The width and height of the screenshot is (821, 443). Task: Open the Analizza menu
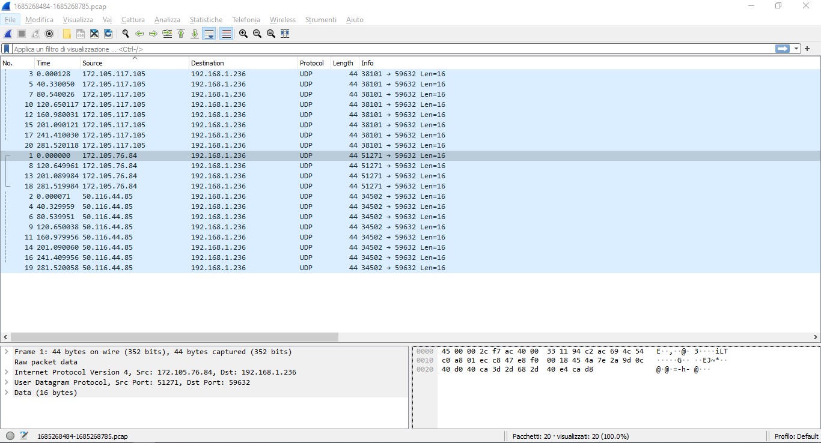pyautogui.click(x=167, y=20)
